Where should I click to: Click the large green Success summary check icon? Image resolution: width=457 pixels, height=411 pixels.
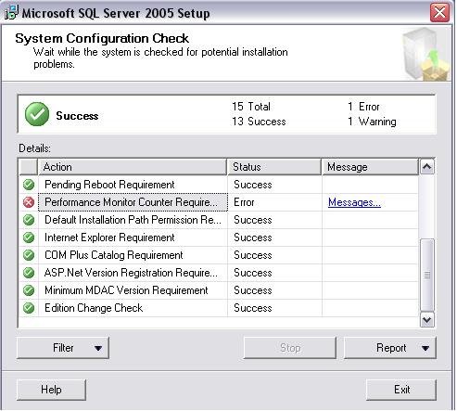[x=37, y=114]
